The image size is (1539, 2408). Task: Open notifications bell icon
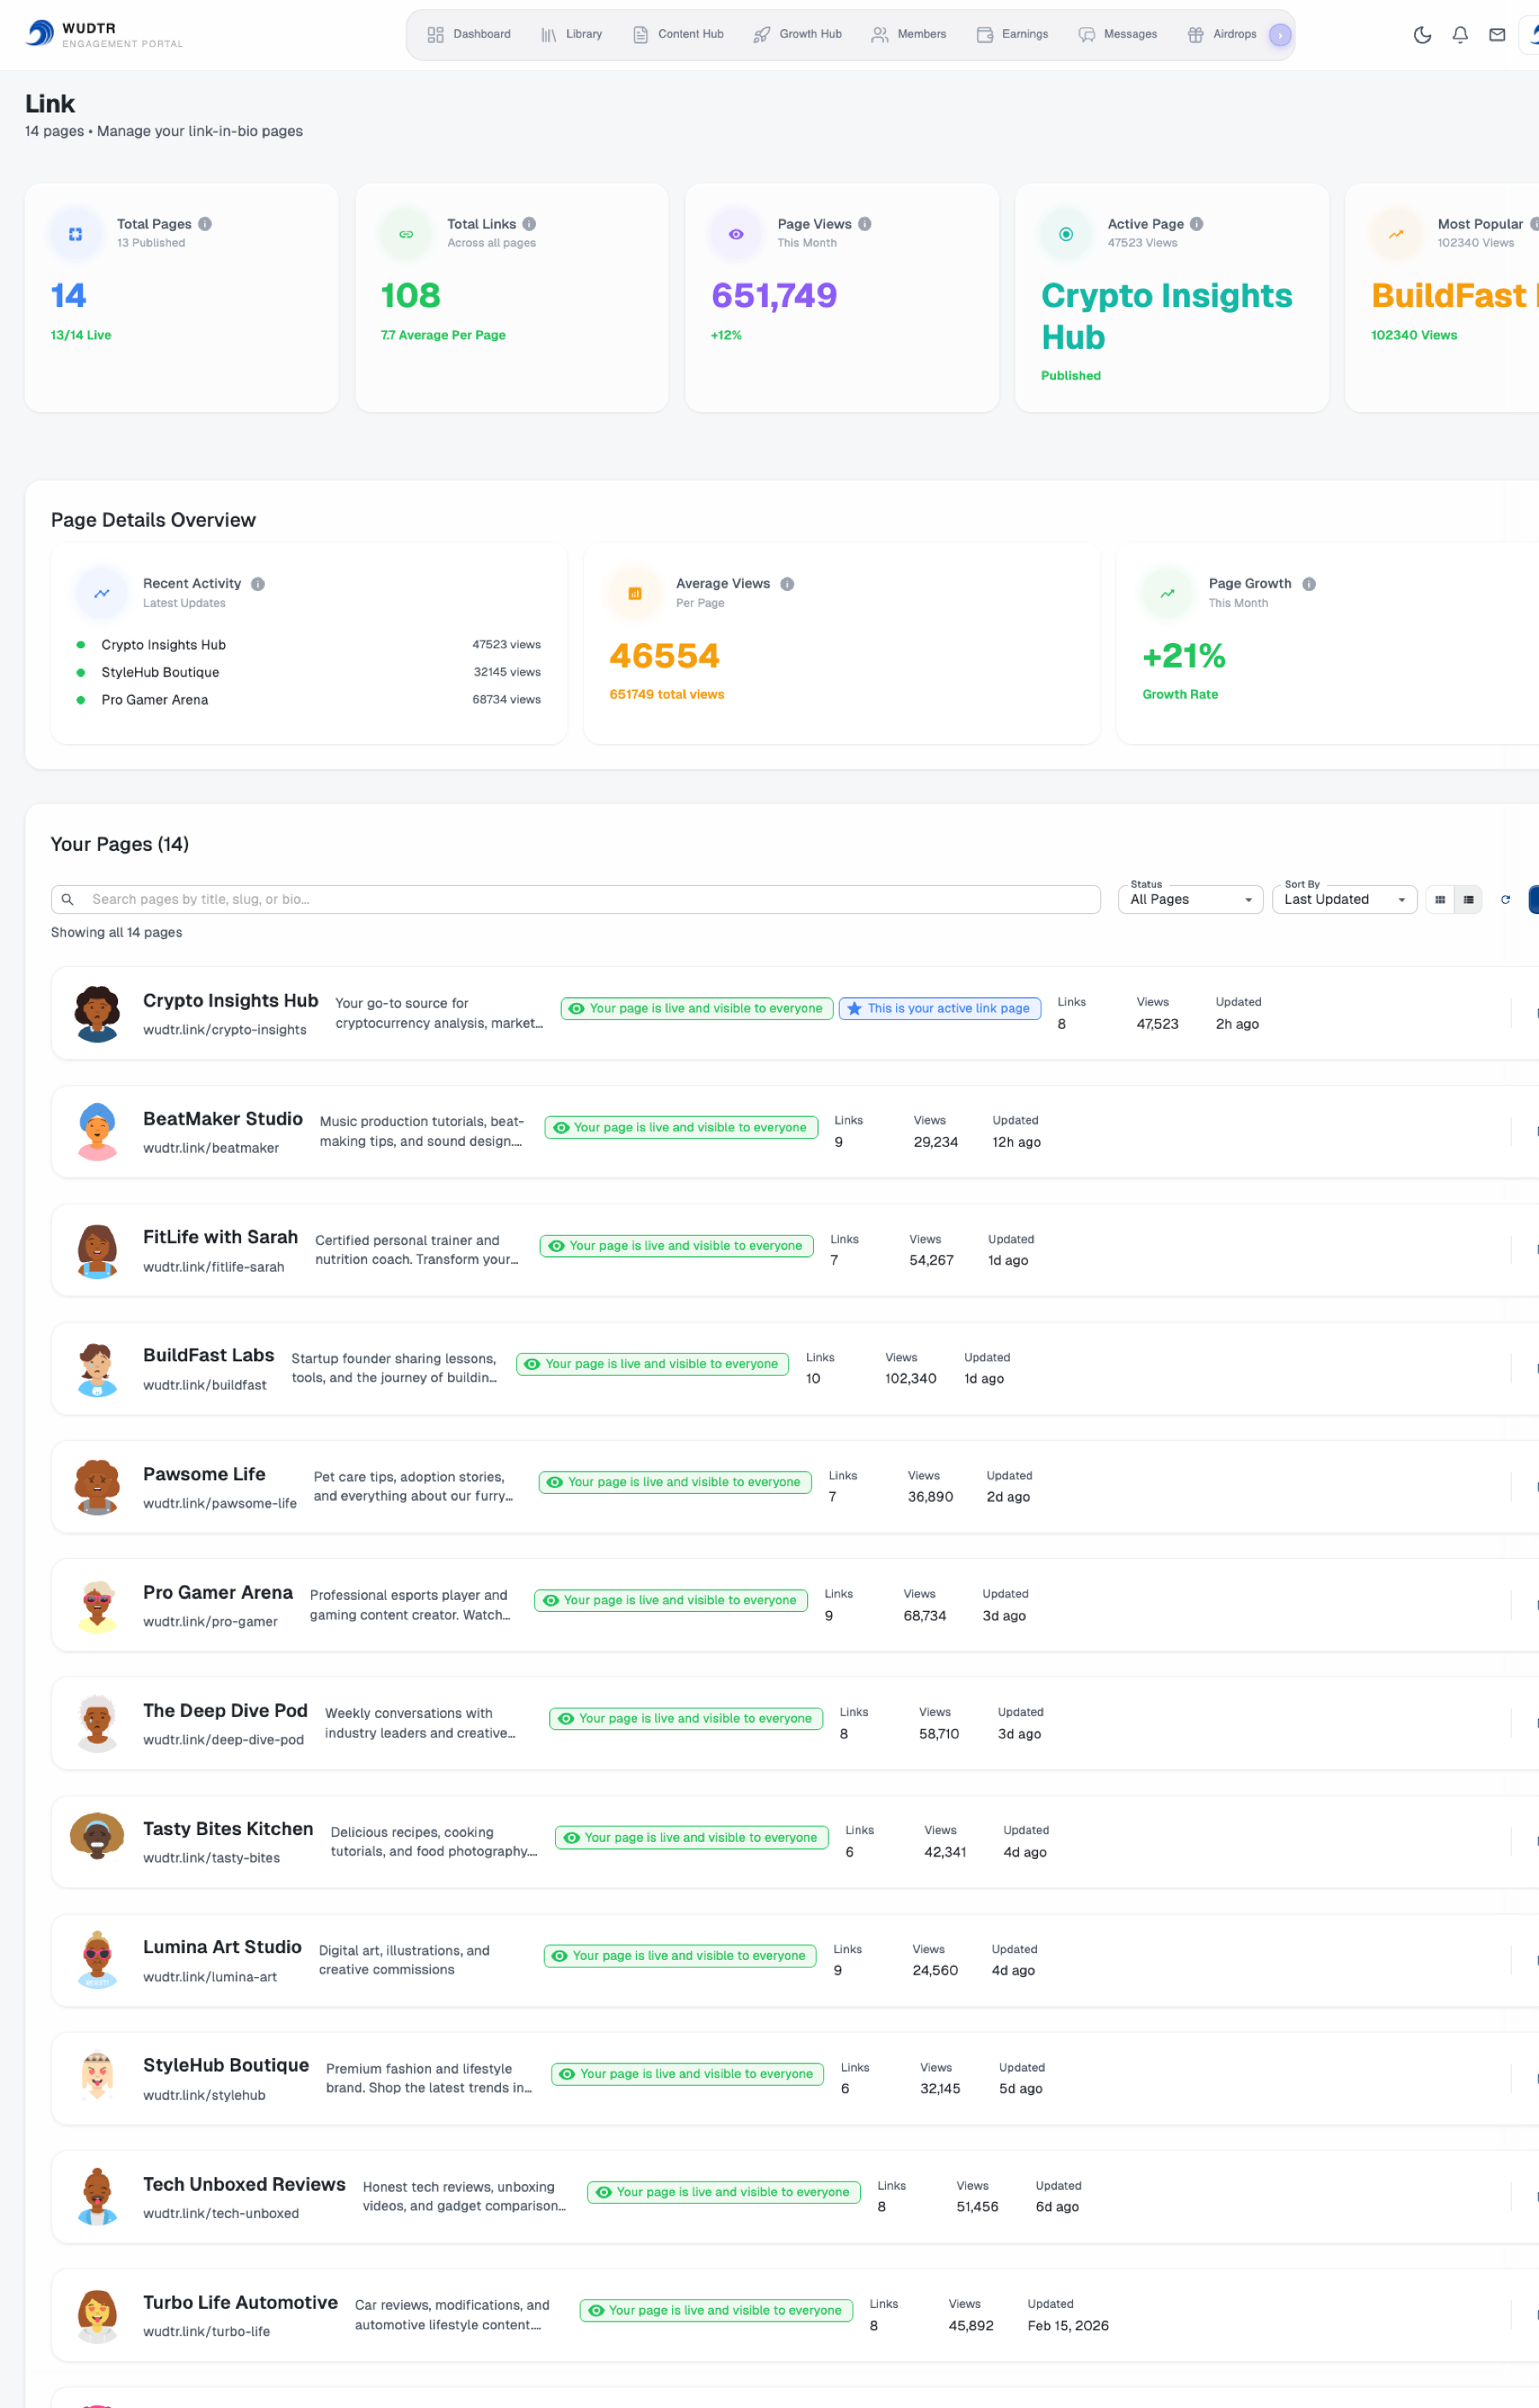point(1460,35)
